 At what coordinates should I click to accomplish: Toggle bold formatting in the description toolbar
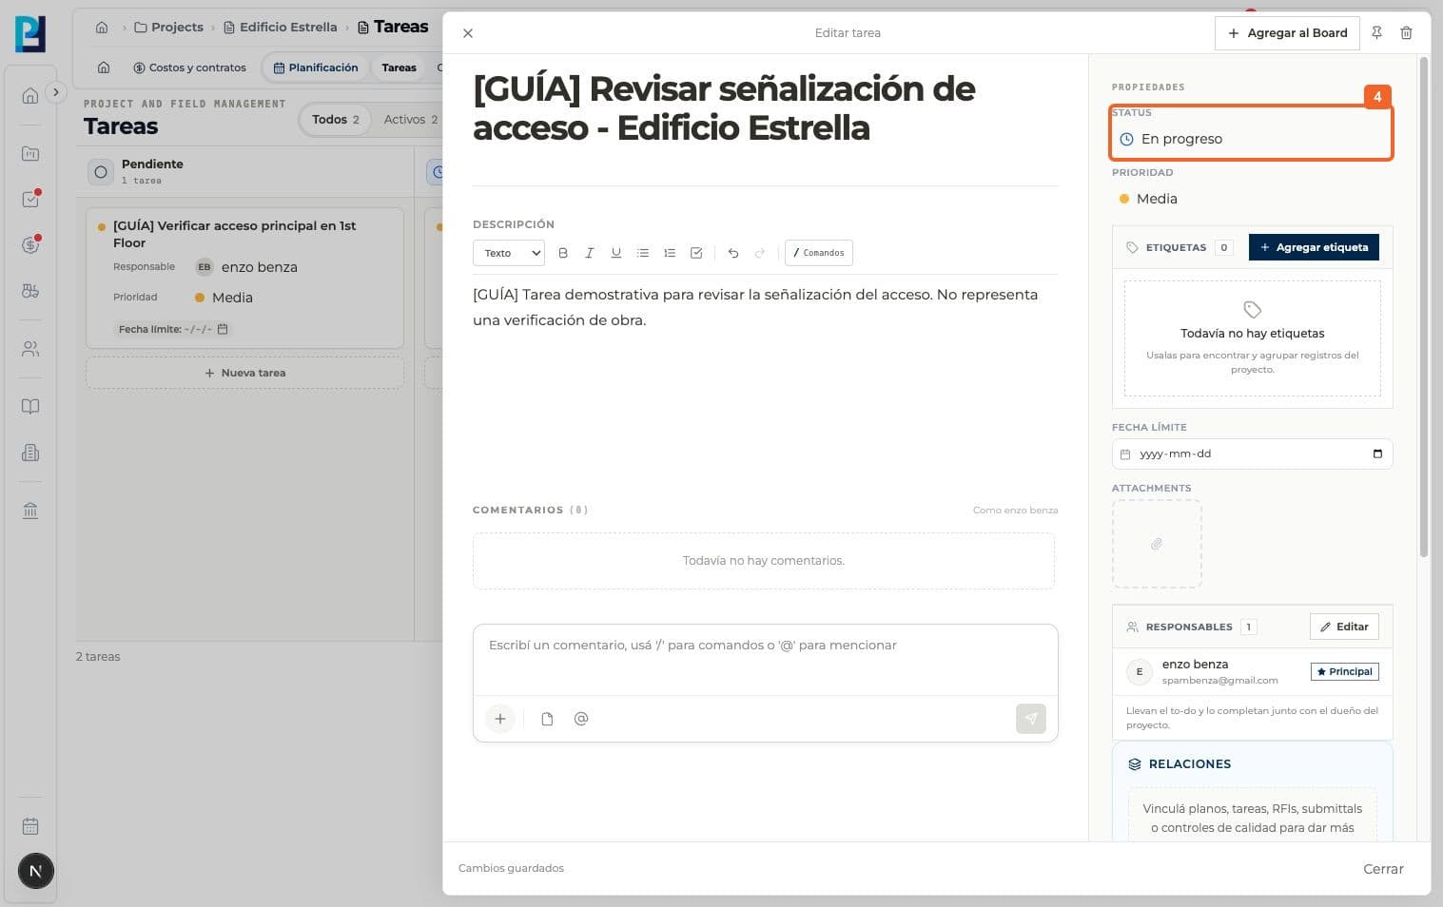[x=563, y=253]
